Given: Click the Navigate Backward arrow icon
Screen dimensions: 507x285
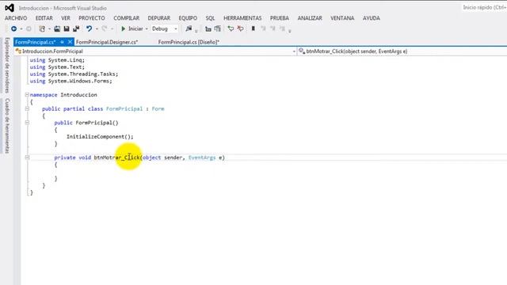Looking at the screenshot, I should click(14, 28).
